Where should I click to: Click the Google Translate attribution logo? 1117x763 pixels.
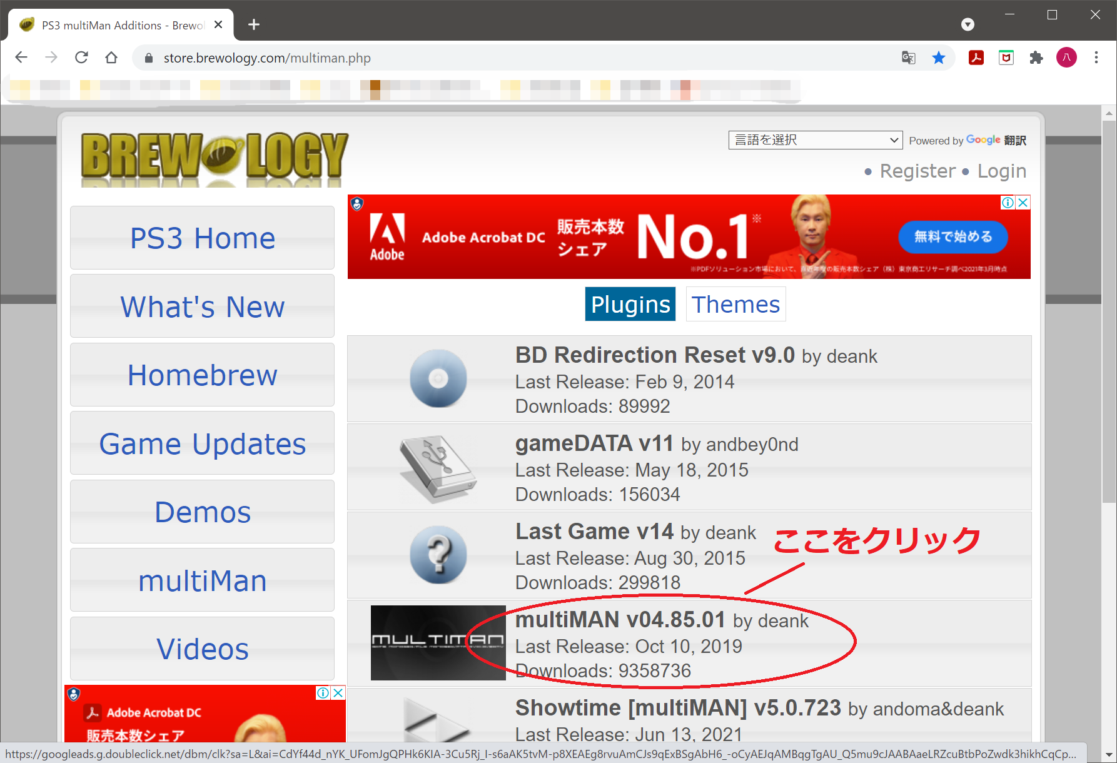tap(983, 140)
